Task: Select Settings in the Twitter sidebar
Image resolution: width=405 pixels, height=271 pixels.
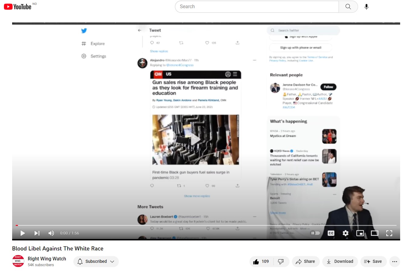Action: tap(94, 56)
